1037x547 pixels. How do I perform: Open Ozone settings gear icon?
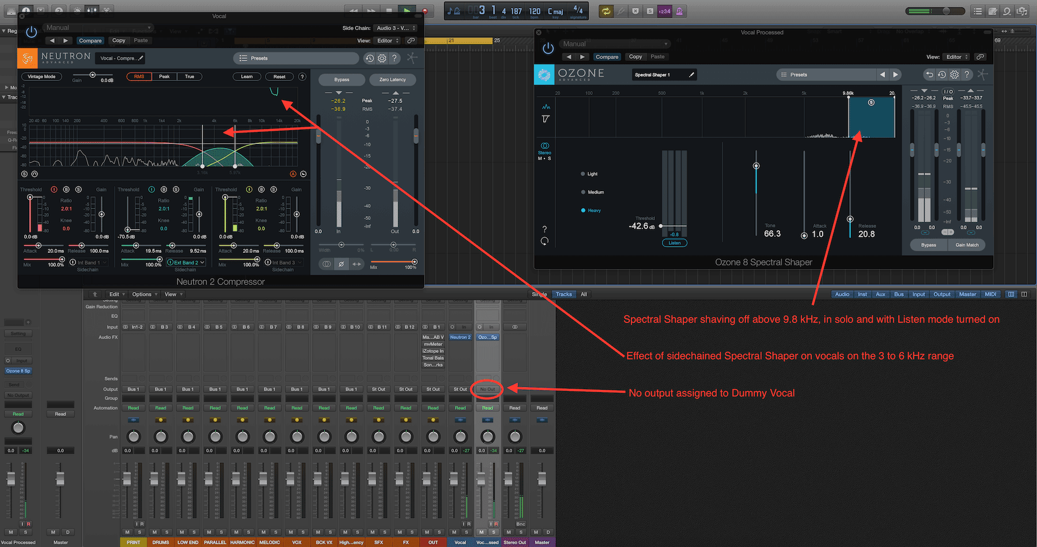[954, 74]
